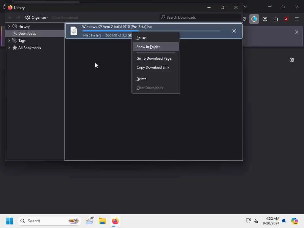This screenshot has height=228, width=304.
Task: Select Go To Download Page
Action: tap(156, 58)
